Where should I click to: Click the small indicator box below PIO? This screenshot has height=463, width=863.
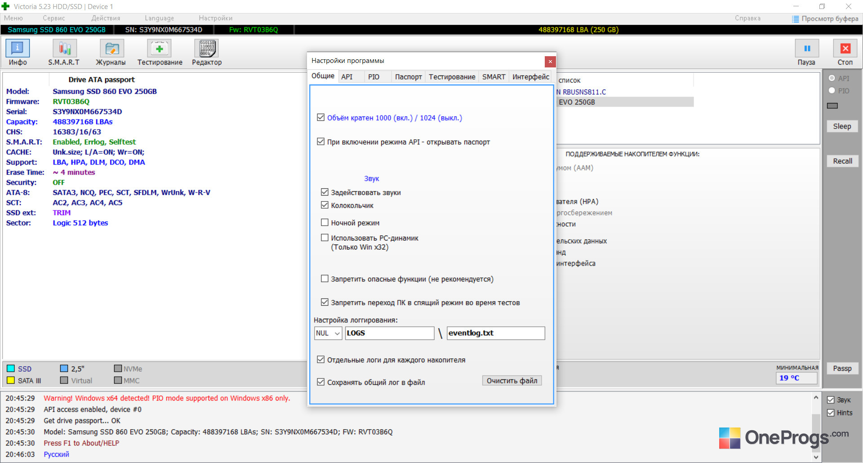pos(832,106)
